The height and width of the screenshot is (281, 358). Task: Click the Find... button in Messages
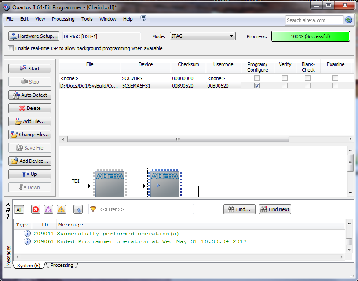[x=240, y=209]
